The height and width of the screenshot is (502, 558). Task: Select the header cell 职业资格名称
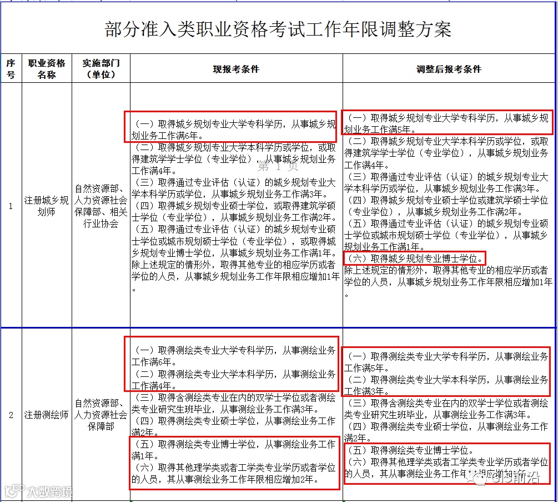47,68
